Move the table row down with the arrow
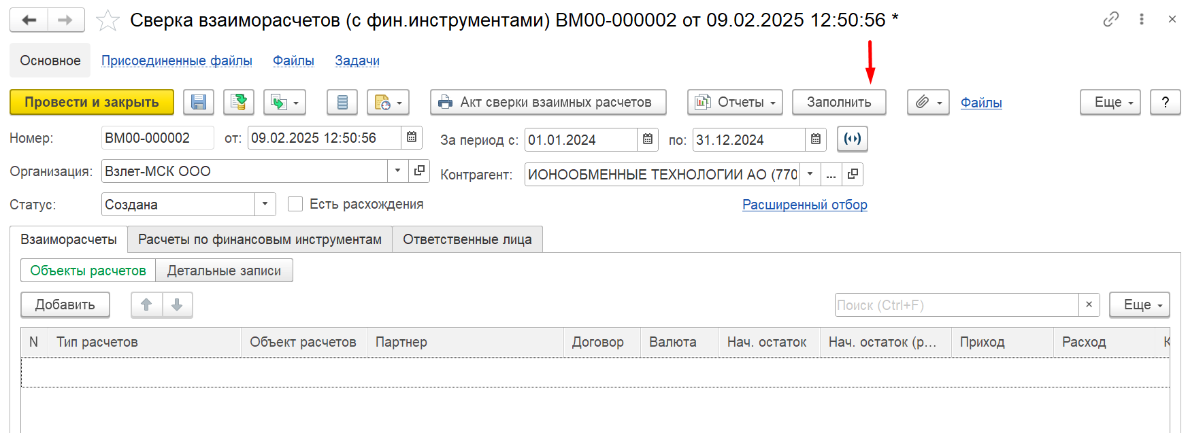The width and height of the screenshot is (1188, 433). click(x=177, y=305)
